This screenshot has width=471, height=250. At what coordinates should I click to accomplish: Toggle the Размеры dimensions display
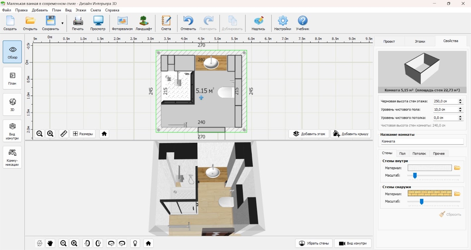83,134
